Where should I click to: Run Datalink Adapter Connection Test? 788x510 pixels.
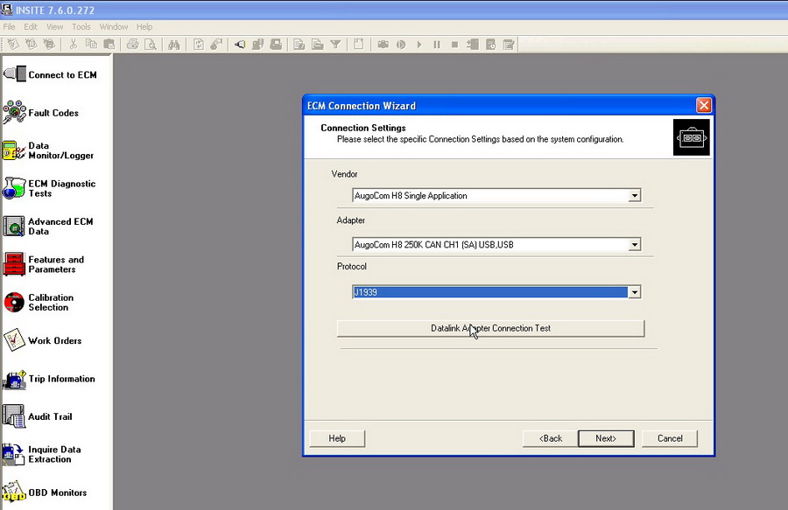[490, 328]
